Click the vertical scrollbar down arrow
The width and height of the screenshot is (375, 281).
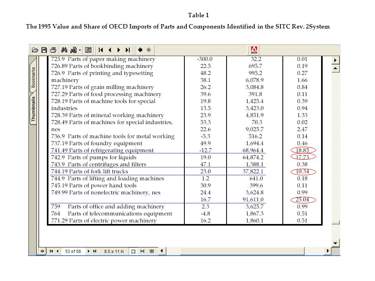pos(335,243)
